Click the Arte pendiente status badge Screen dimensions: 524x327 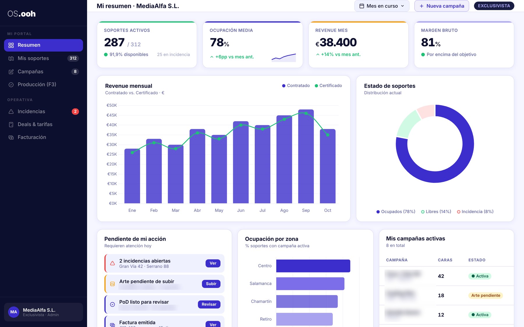tap(486, 295)
